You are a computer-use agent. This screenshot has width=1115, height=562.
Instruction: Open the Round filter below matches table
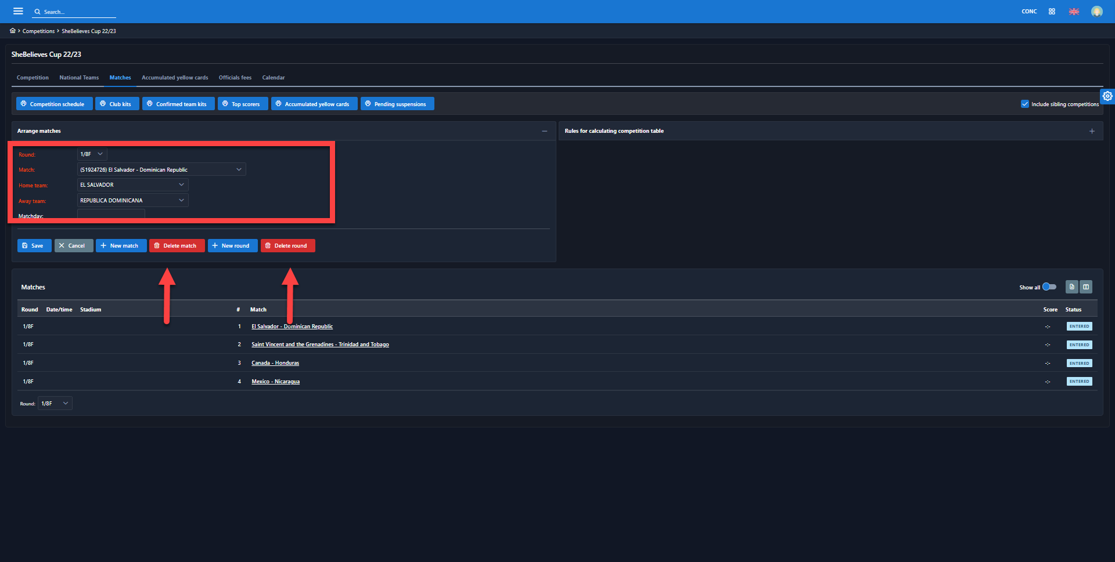tap(55, 404)
